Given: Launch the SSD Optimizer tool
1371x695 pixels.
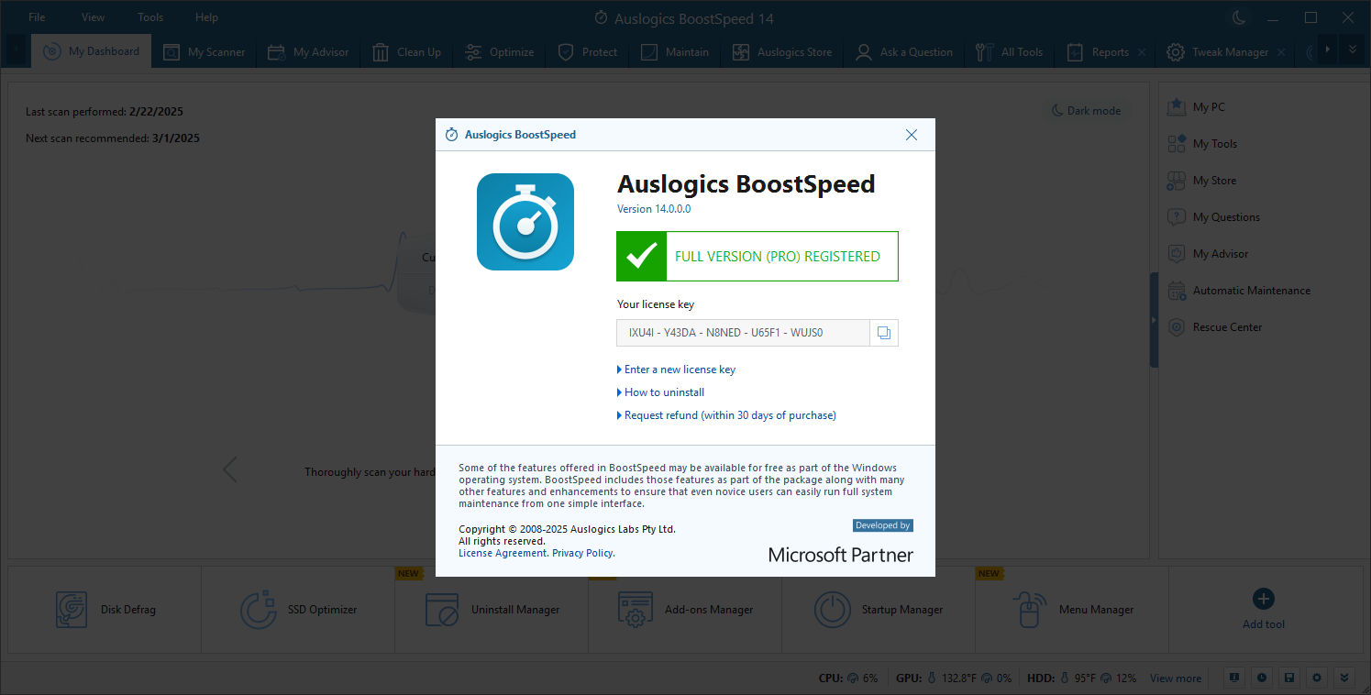Looking at the screenshot, I should pyautogui.click(x=298, y=610).
